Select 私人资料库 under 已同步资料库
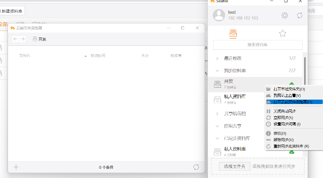Viewport: 323px width, 178px height. [x=256, y=151]
